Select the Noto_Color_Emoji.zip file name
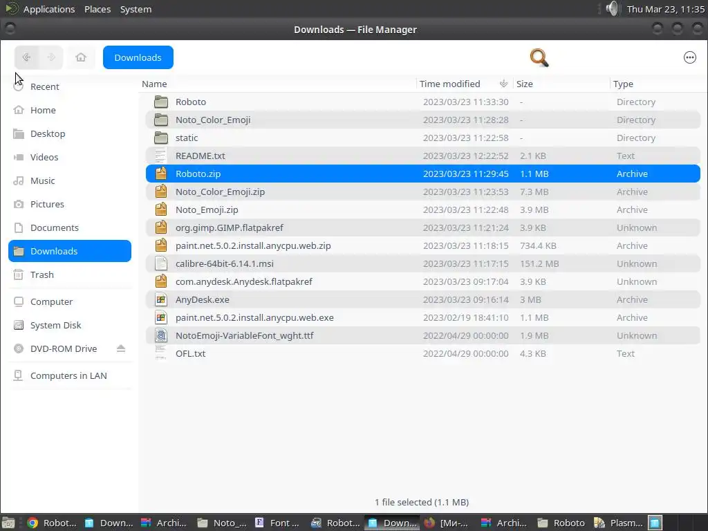 pos(221,192)
